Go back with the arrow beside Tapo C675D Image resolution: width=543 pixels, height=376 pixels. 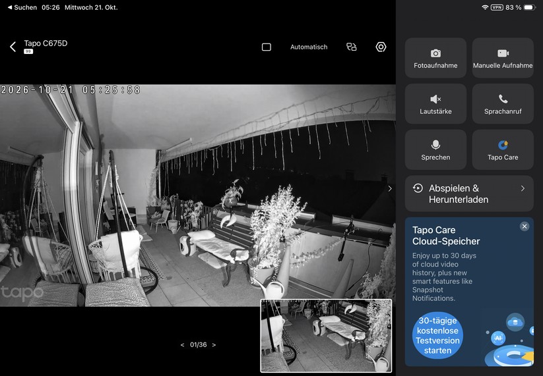tap(13, 47)
